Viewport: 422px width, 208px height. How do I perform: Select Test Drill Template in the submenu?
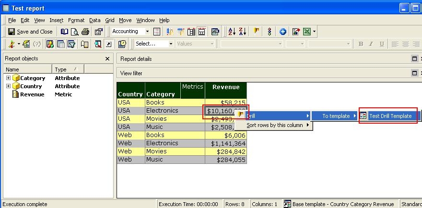coord(390,116)
